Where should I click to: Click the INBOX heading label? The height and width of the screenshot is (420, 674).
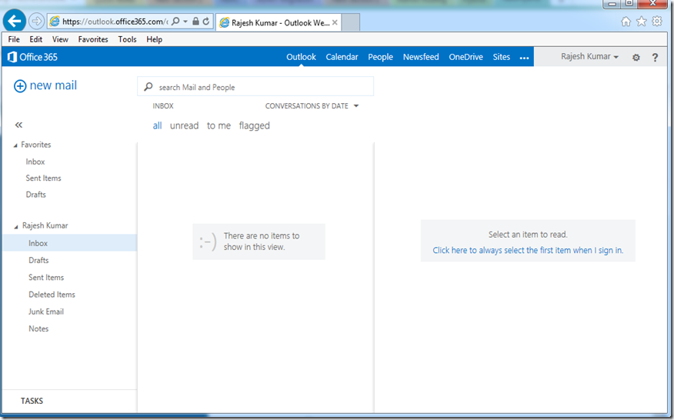pyautogui.click(x=163, y=105)
